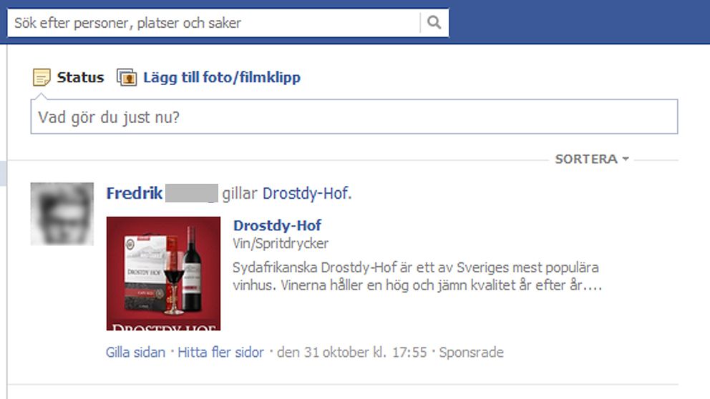Screen dimensions: 710x399
Task: Open the bold Drostdy-Hof page title
Action: pyautogui.click(x=277, y=225)
